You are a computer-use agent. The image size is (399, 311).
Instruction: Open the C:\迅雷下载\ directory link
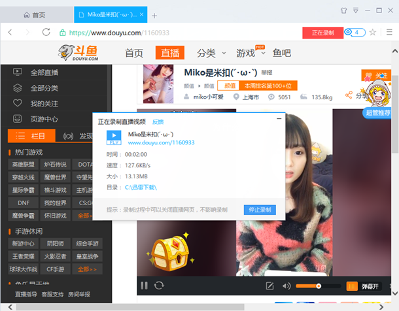141,188
